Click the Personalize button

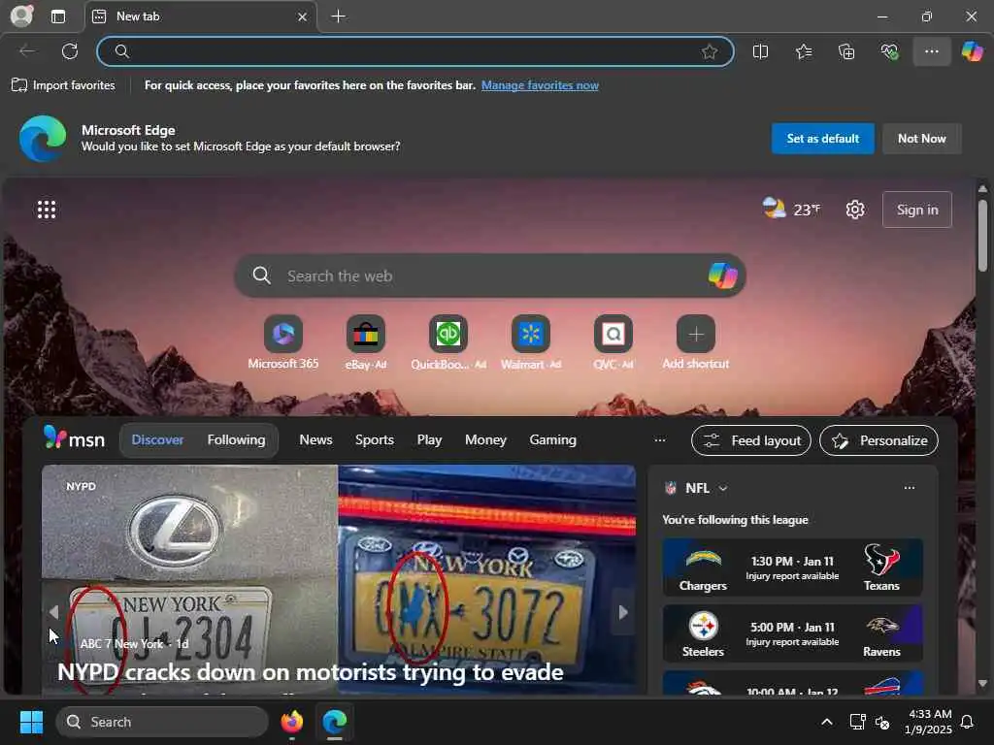tap(878, 440)
